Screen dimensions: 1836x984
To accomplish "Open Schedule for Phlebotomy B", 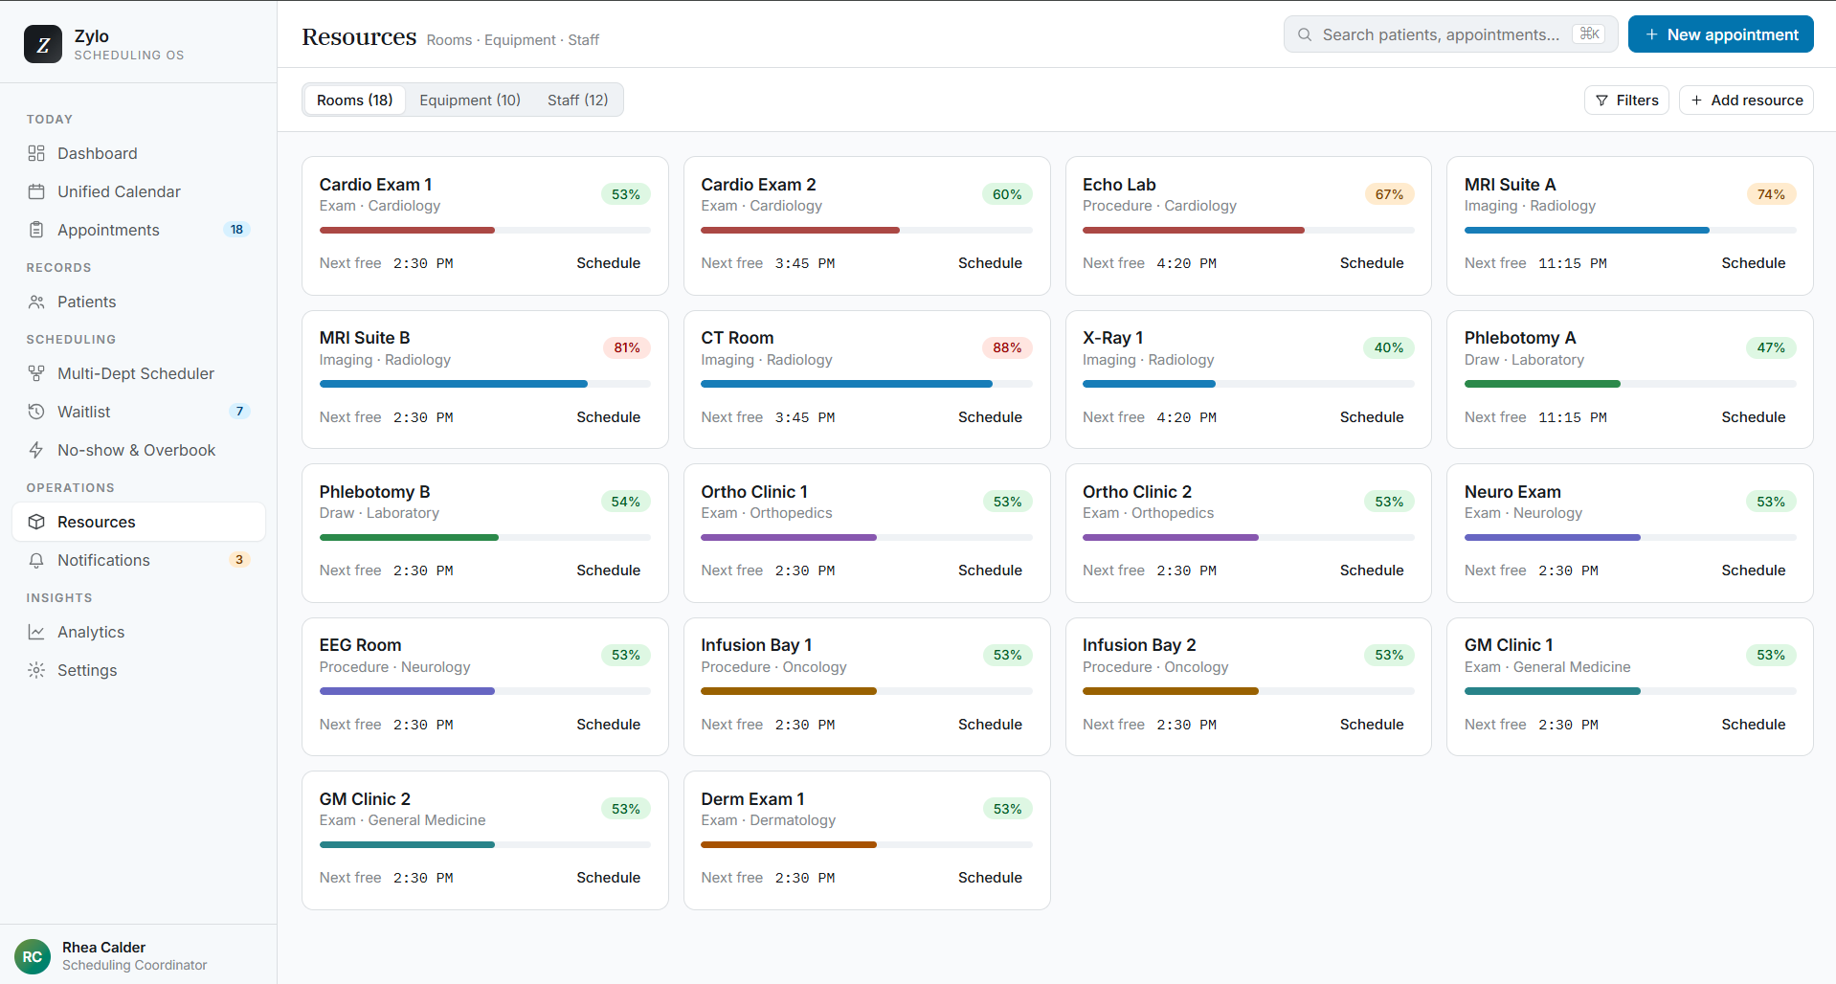I will click(608, 570).
